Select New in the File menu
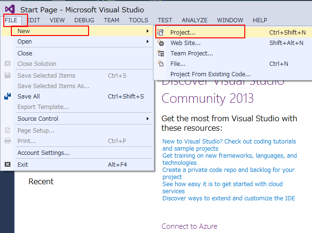312x233 pixels. 77,31
